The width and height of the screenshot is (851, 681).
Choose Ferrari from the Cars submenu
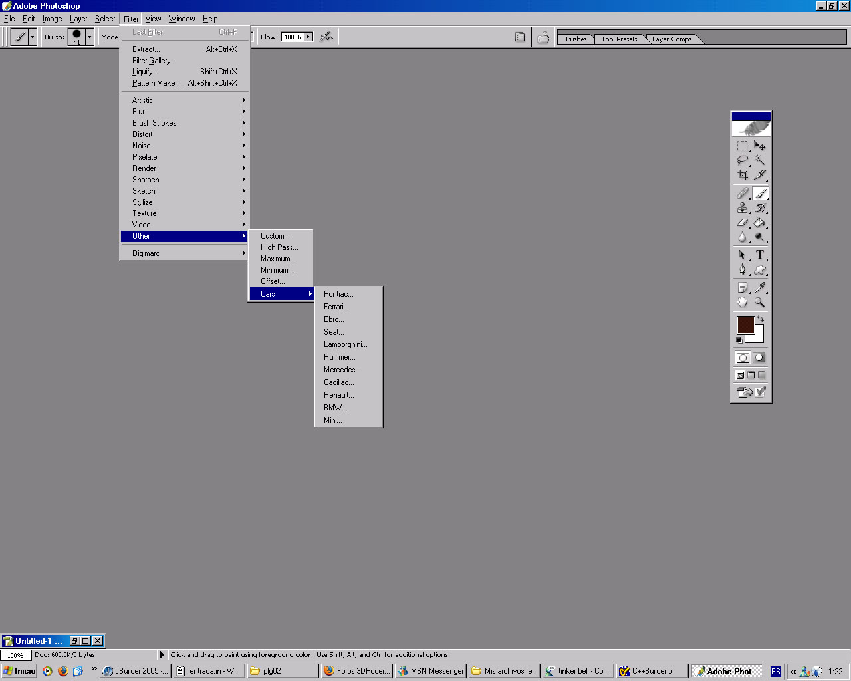pyautogui.click(x=348, y=307)
